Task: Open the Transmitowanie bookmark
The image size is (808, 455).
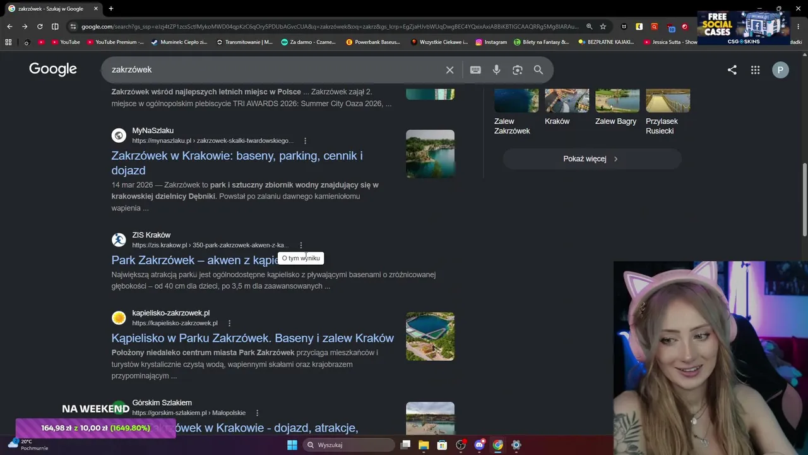Action: coord(244,42)
